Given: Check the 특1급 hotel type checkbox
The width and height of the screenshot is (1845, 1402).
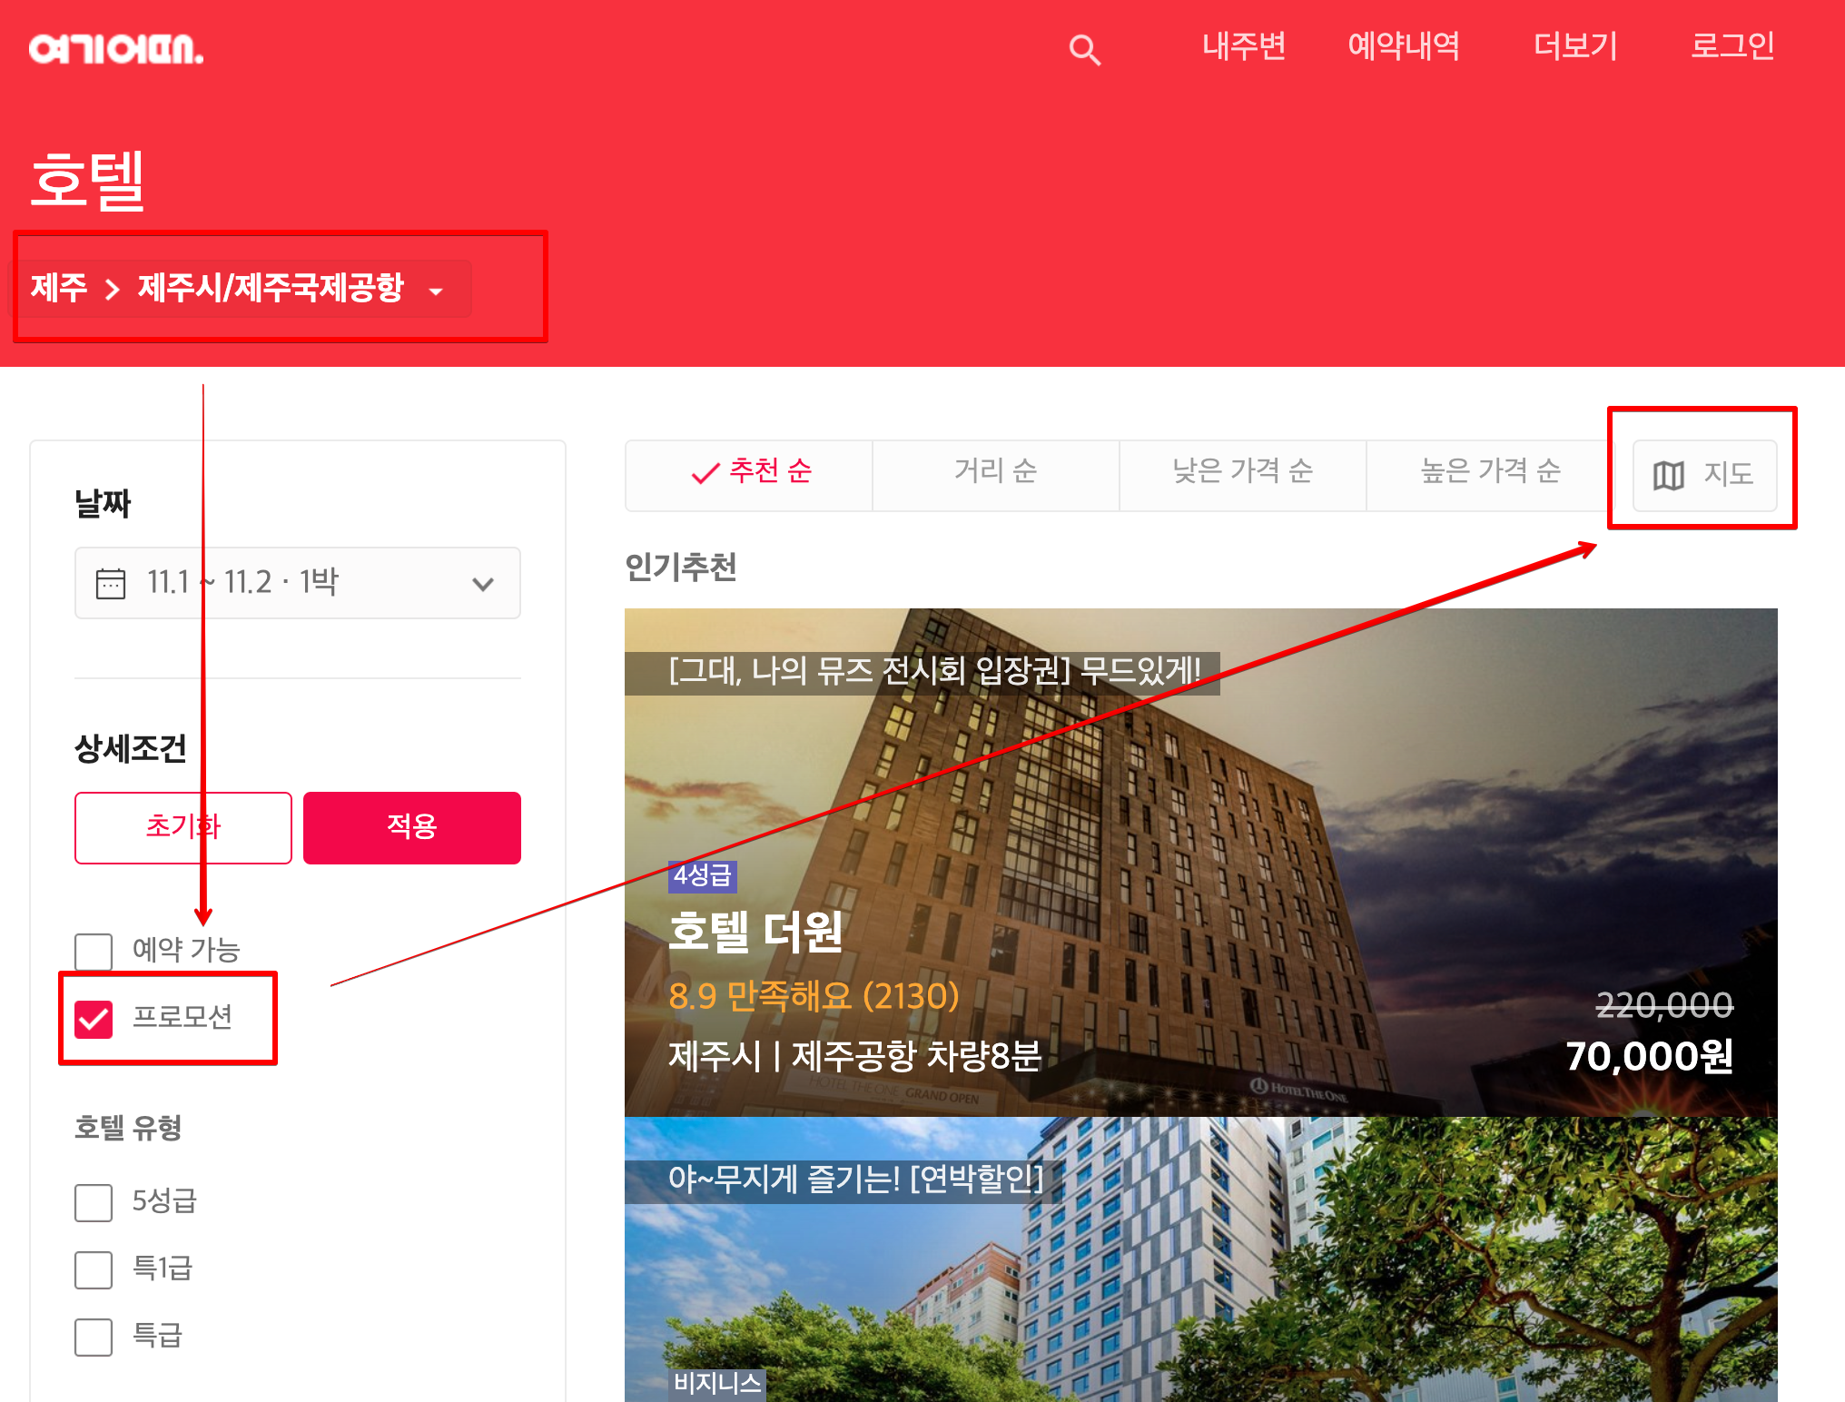Looking at the screenshot, I should [x=94, y=1269].
